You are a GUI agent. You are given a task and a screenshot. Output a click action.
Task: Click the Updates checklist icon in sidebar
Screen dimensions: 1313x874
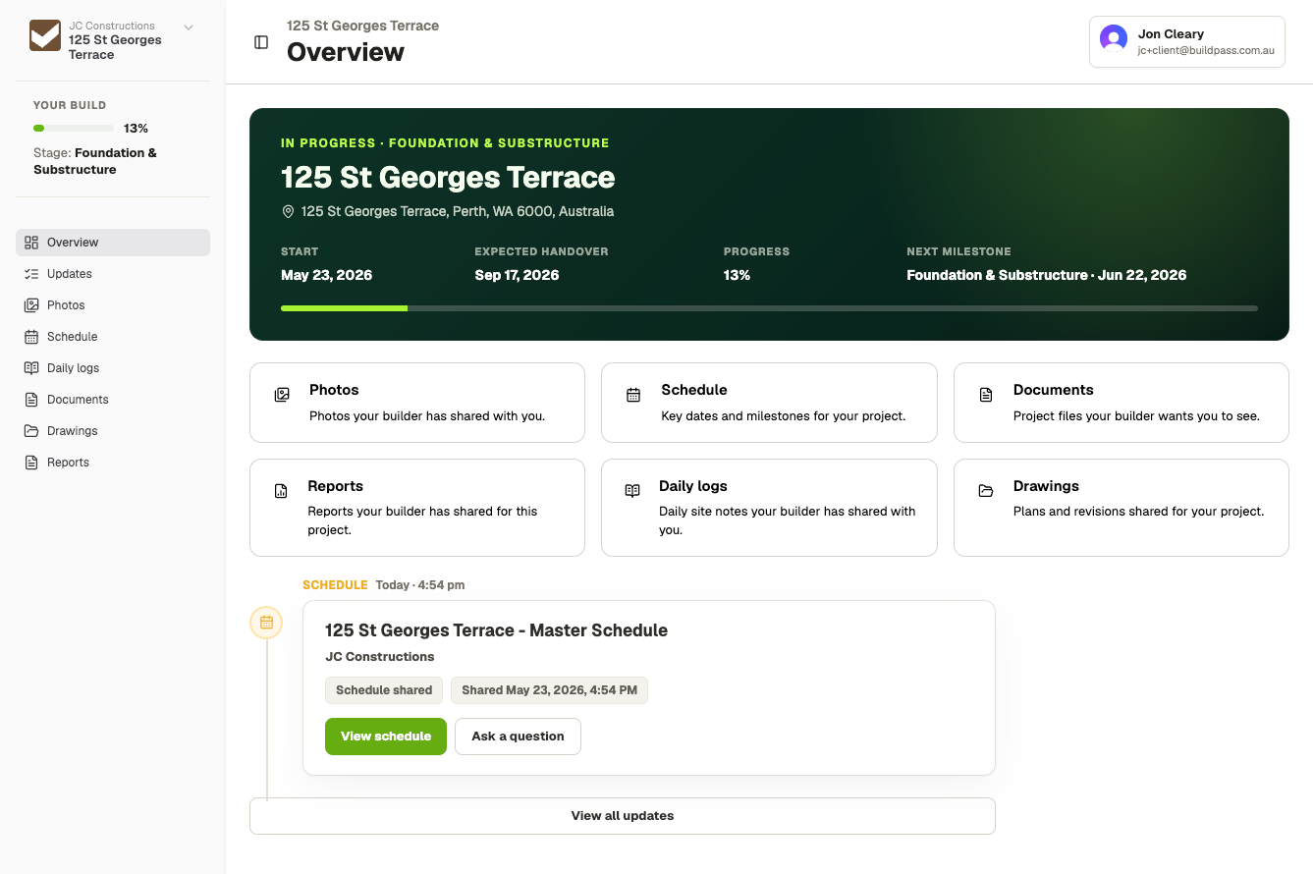[31, 274]
